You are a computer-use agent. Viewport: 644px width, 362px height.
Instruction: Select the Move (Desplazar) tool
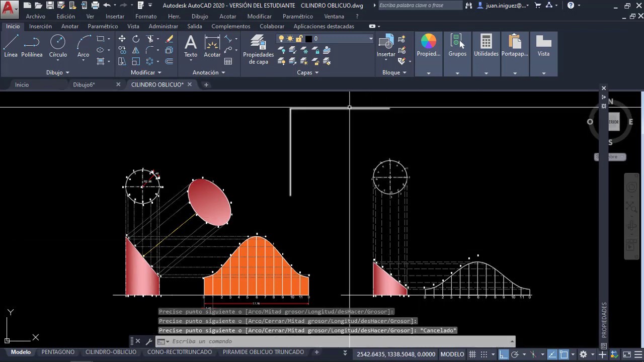[122, 39]
